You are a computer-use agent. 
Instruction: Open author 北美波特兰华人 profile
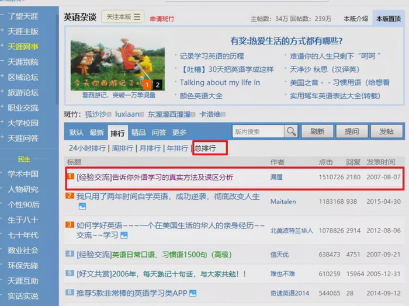[292, 231]
